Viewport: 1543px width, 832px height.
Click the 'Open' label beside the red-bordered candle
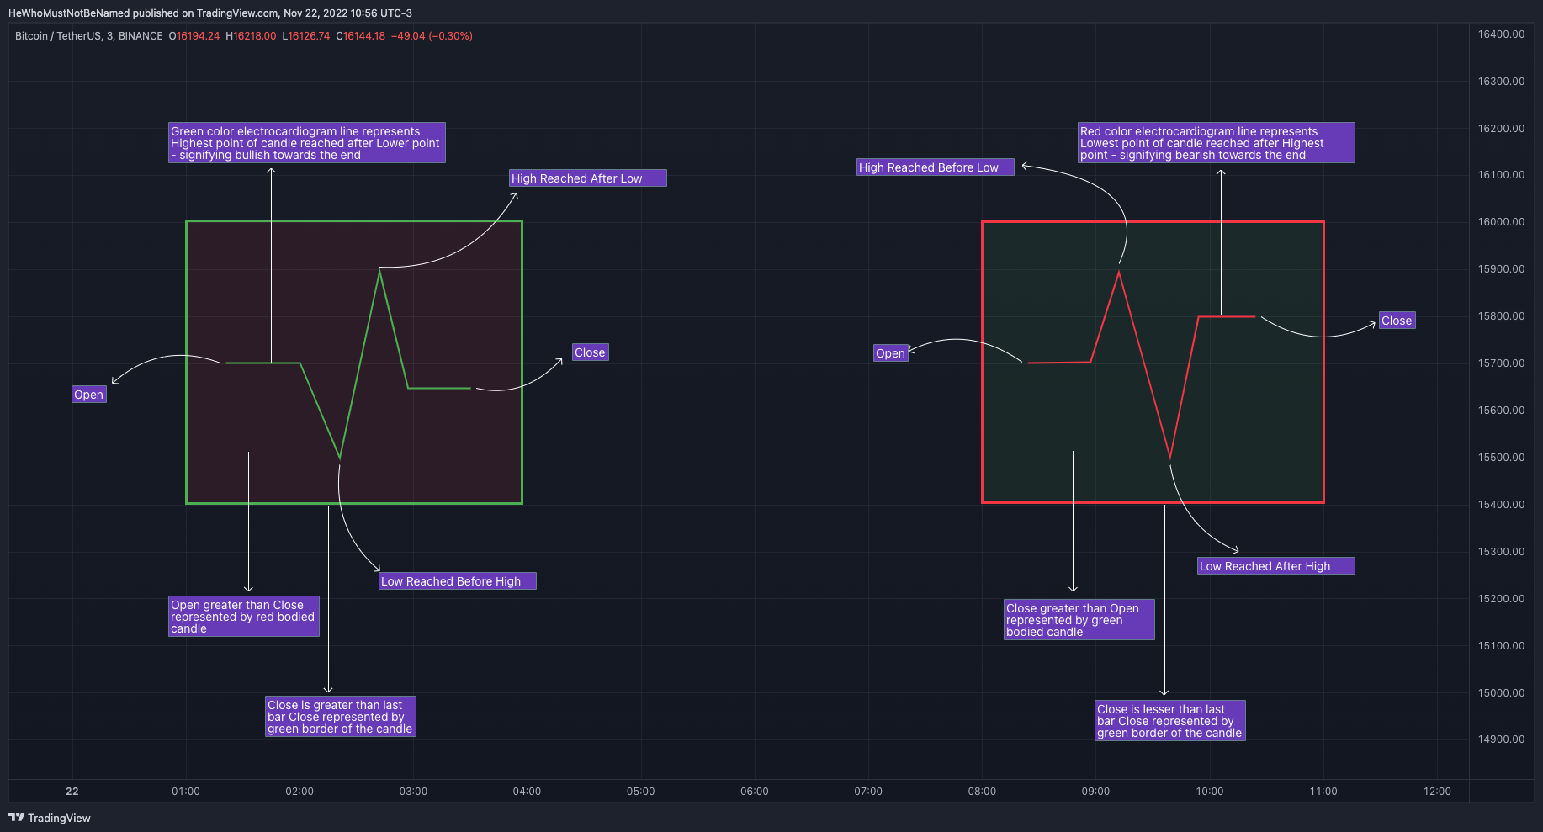(891, 353)
